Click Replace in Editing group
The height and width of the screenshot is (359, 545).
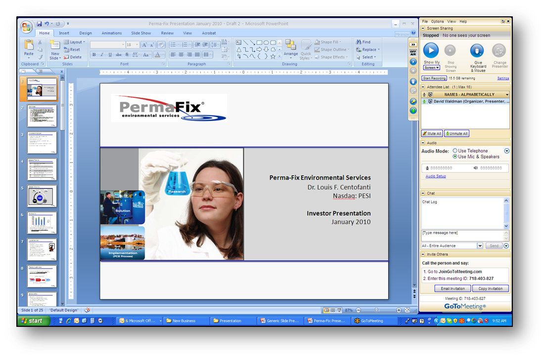click(368, 50)
